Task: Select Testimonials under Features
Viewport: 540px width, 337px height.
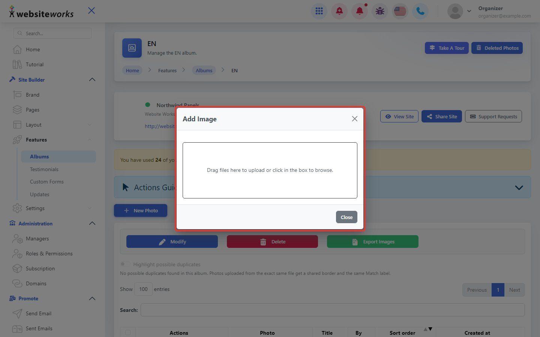Action: click(x=44, y=169)
